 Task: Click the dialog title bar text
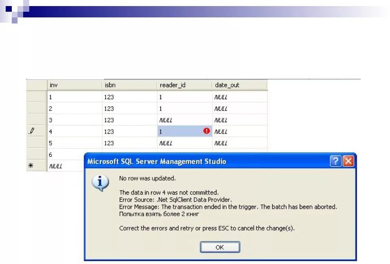coord(157,162)
